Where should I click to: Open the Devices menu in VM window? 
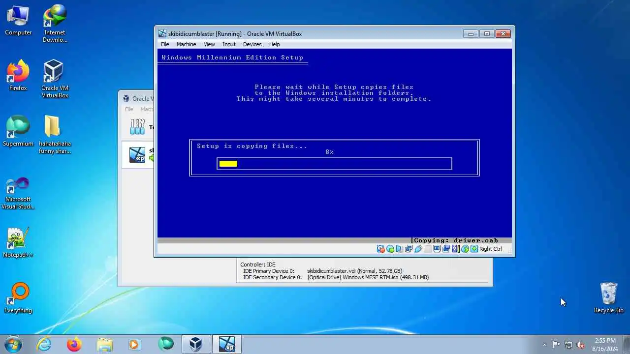coord(252,44)
